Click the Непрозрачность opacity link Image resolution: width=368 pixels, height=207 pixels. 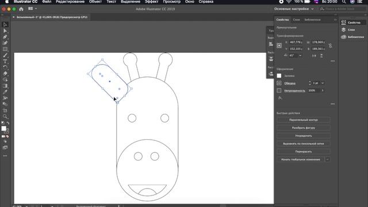[295, 91]
